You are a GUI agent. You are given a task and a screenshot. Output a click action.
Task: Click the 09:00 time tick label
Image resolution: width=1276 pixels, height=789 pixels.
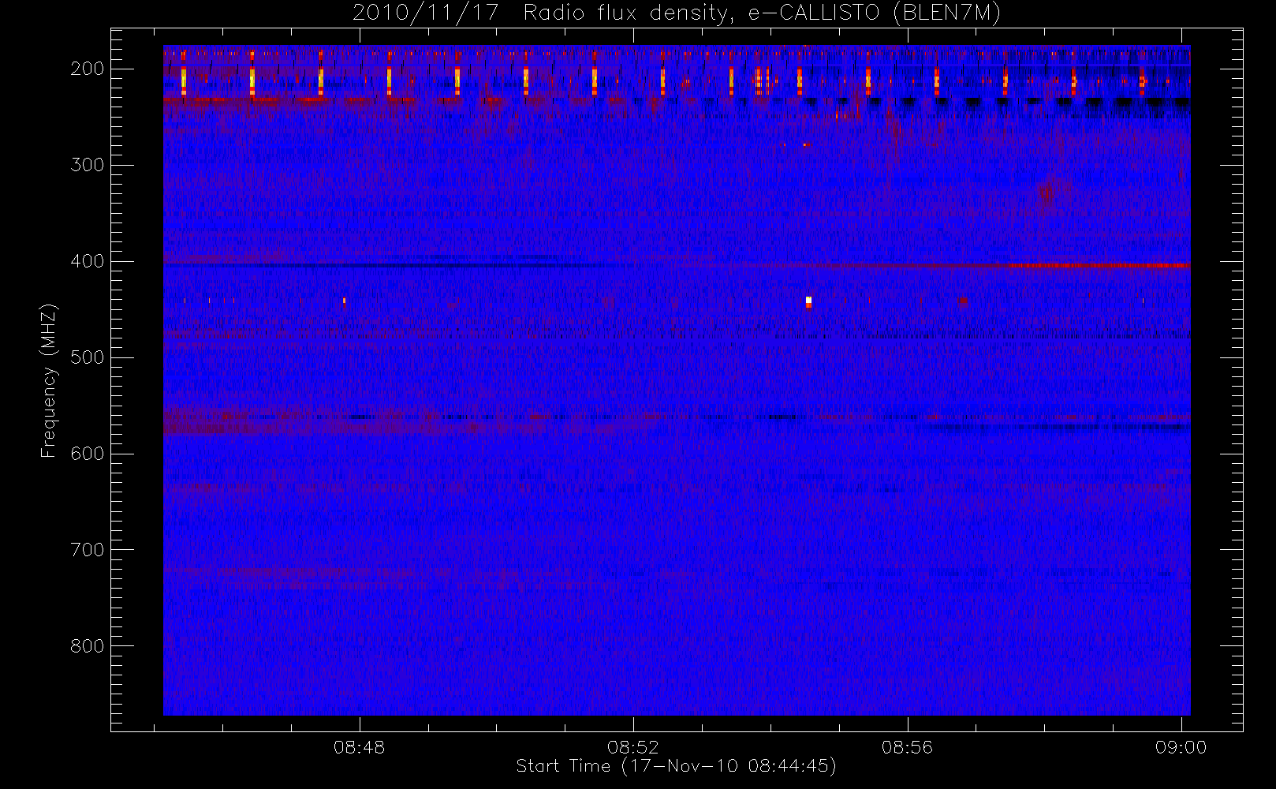1181,747
